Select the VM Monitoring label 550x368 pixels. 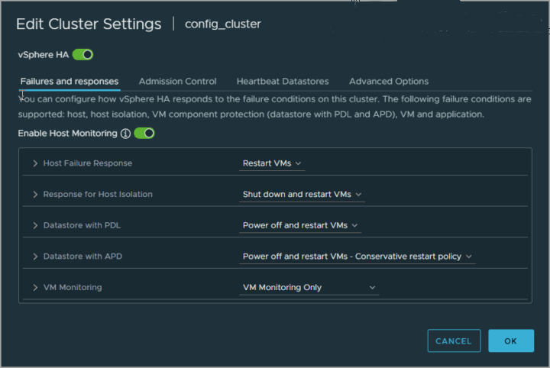pos(73,287)
